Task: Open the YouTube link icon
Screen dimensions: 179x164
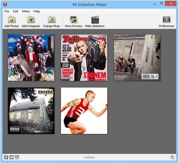Action: click(x=17, y=157)
